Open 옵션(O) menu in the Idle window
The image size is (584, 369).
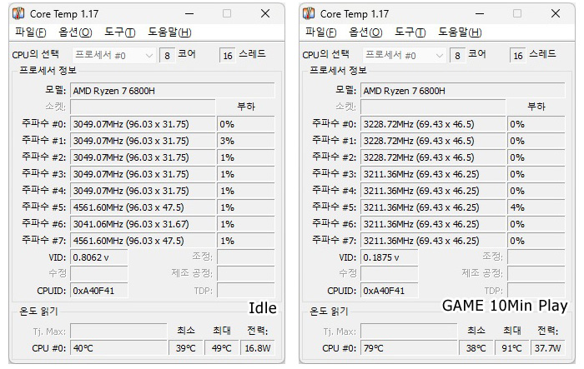pyautogui.click(x=75, y=32)
